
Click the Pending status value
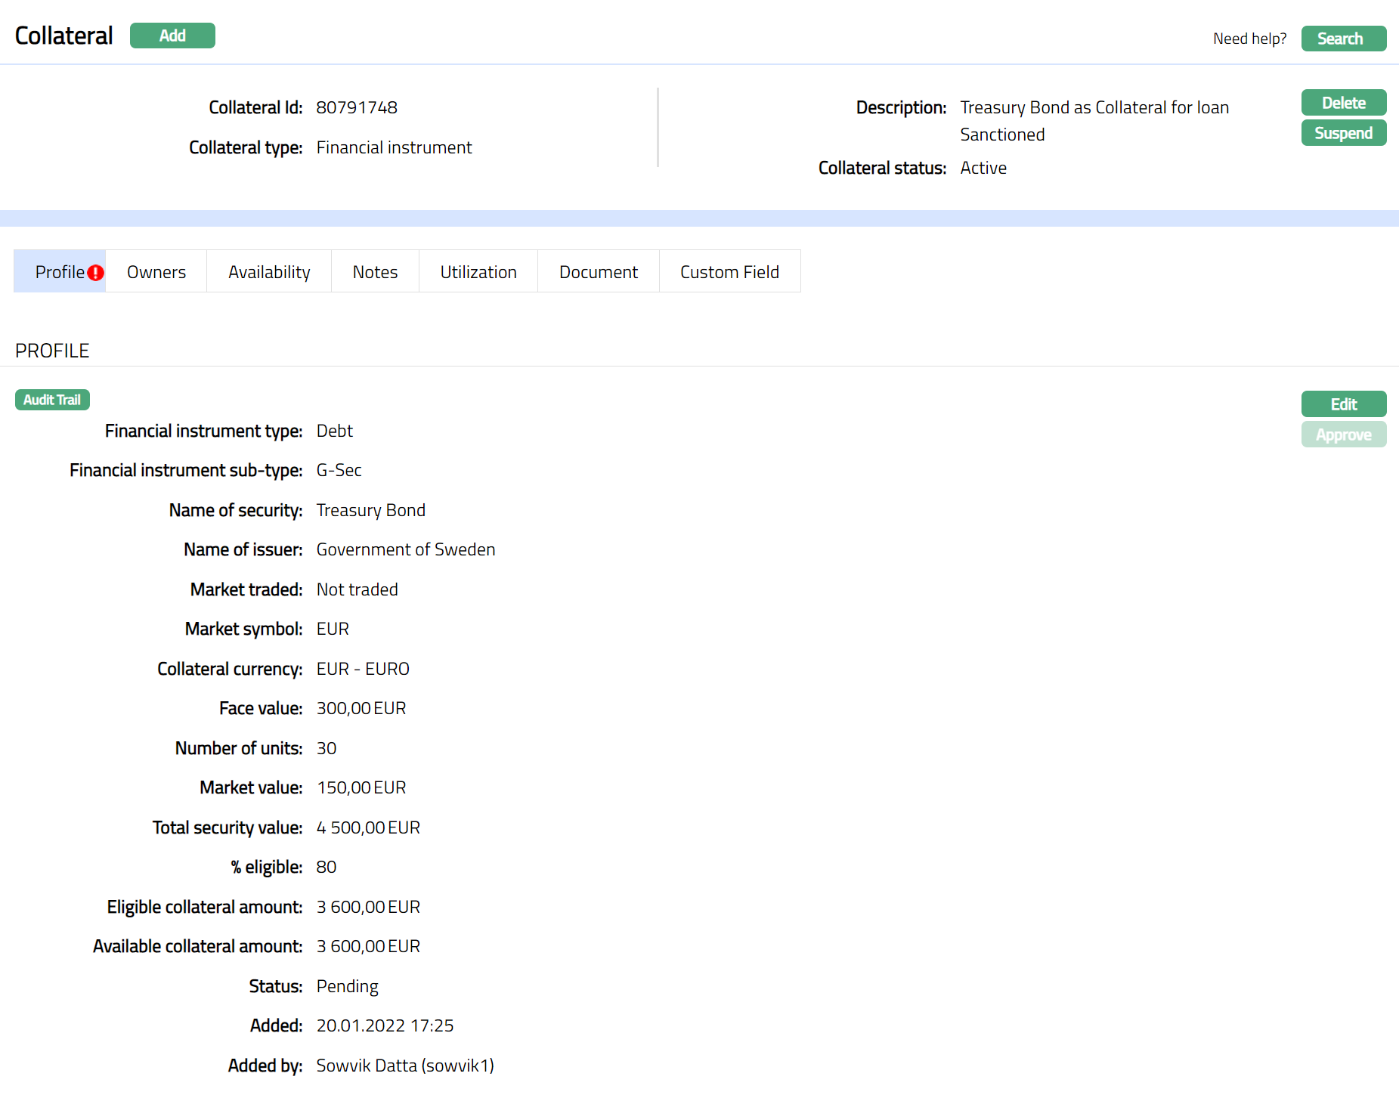(347, 986)
